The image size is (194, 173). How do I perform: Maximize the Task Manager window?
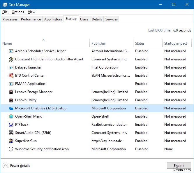tap(174, 5)
